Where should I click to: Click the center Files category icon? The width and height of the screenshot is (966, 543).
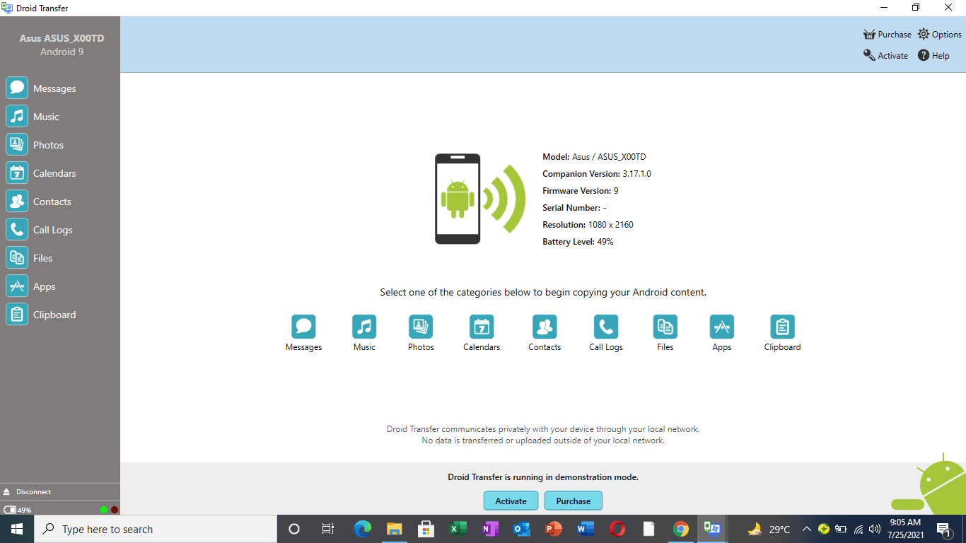665,327
